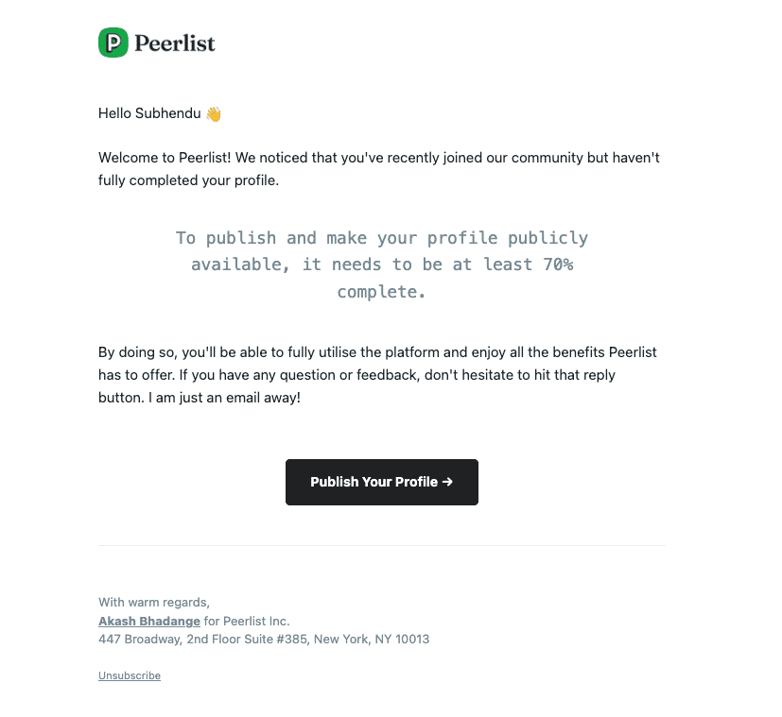The height and width of the screenshot is (717, 782).
Task: Select the quoted profile publishing notice block
Action: pyautogui.click(x=381, y=265)
